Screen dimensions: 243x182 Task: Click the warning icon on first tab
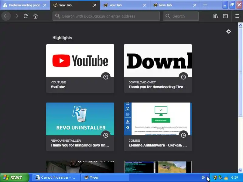click(x=5, y=5)
